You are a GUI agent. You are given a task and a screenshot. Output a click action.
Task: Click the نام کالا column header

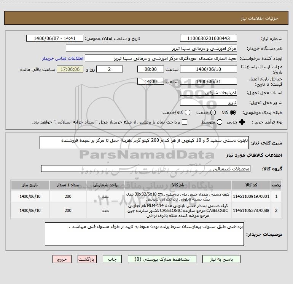[x=178, y=185]
